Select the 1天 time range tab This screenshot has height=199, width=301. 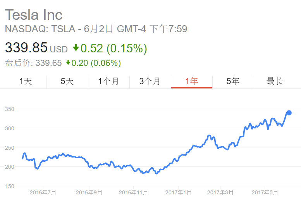(26, 81)
